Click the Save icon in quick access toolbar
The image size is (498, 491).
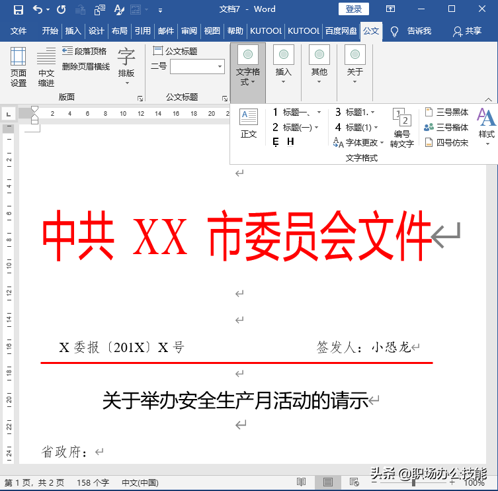(x=18, y=9)
